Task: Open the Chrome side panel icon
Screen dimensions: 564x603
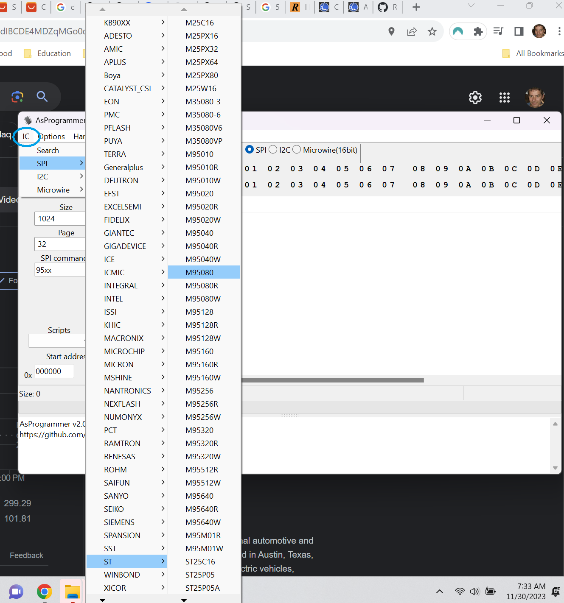Action: [x=519, y=31]
